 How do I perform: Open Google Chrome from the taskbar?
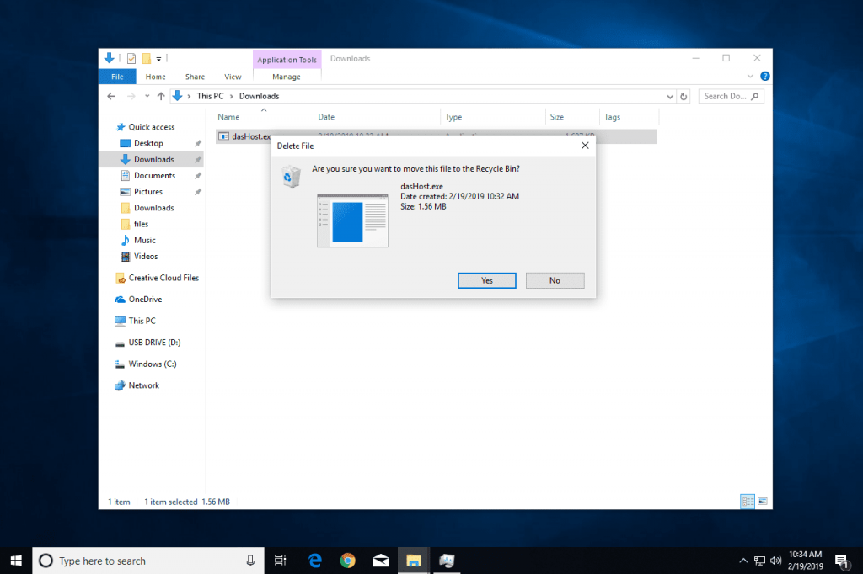[x=347, y=560]
